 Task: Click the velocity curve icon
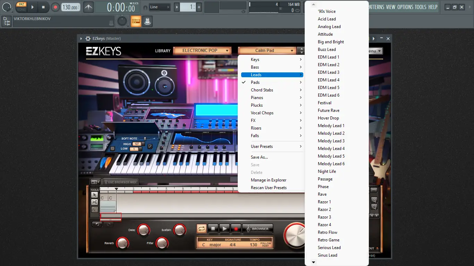[150, 147]
